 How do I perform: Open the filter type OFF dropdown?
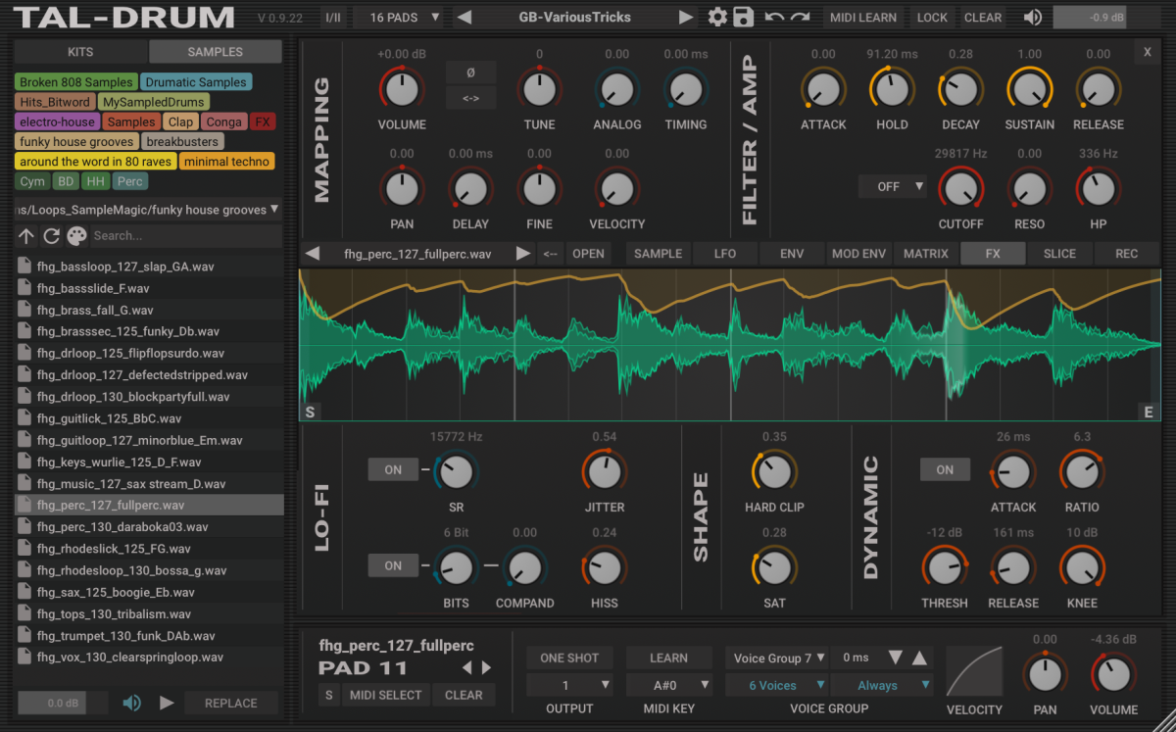893,186
